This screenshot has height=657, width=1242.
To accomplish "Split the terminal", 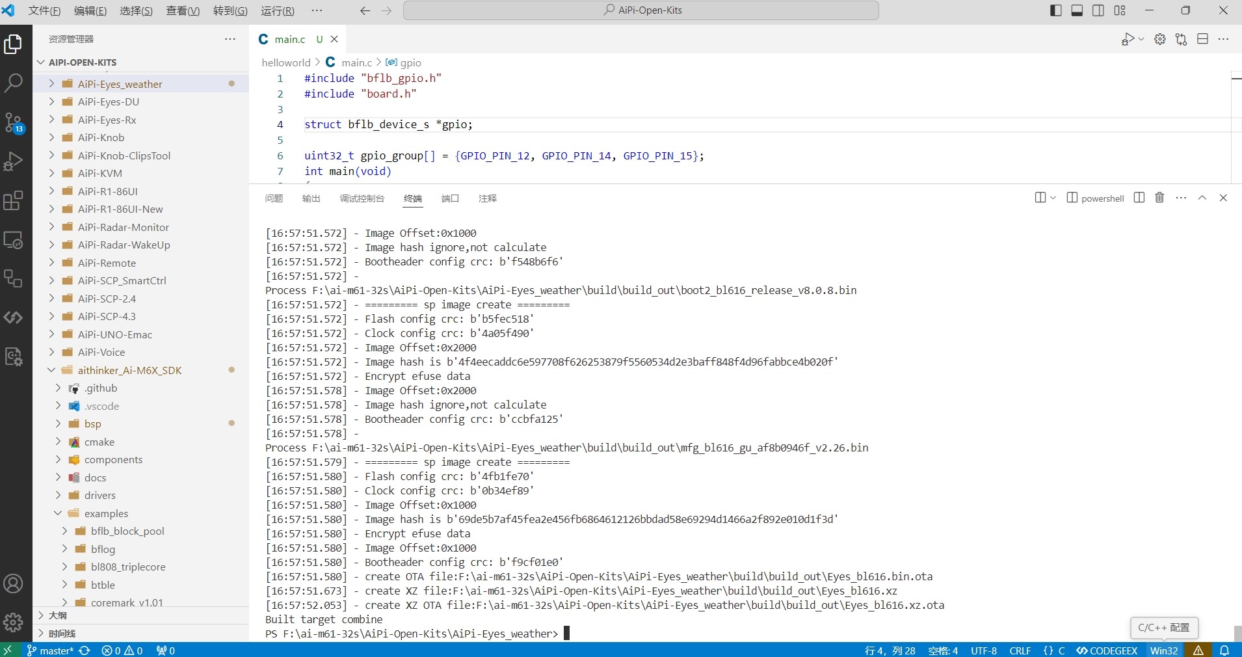I will pyautogui.click(x=1139, y=198).
